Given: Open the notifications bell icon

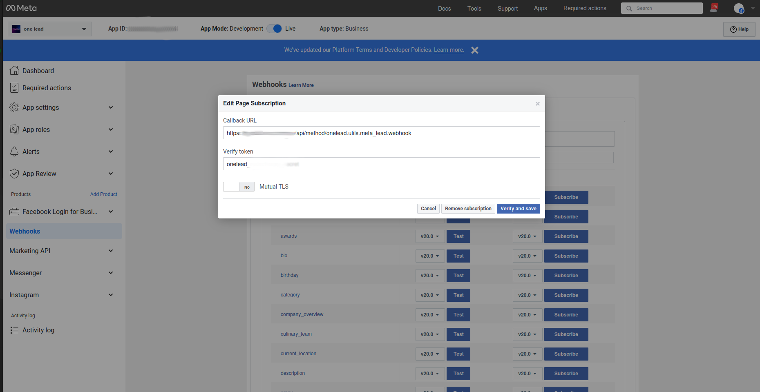Looking at the screenshot, I should click(713, 8).
